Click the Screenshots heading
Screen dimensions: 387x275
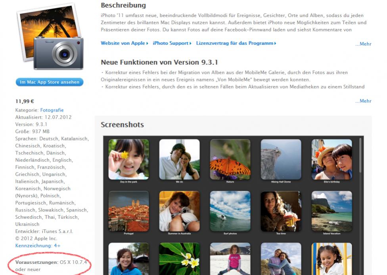click(122, 125)
